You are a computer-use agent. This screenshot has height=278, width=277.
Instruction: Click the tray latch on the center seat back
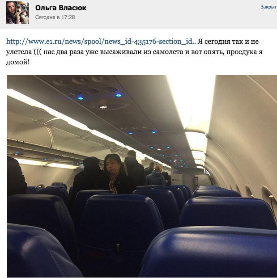(118, 246)
